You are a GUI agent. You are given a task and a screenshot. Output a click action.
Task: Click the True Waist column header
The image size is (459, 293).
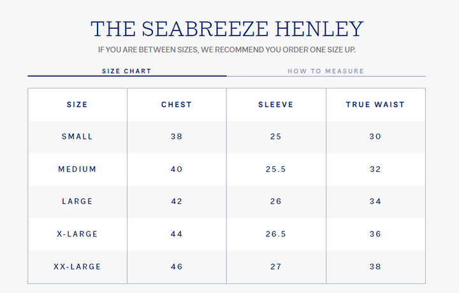click(x=375, y=104)
